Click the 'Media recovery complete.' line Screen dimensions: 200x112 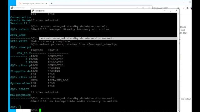coord(51,41)
